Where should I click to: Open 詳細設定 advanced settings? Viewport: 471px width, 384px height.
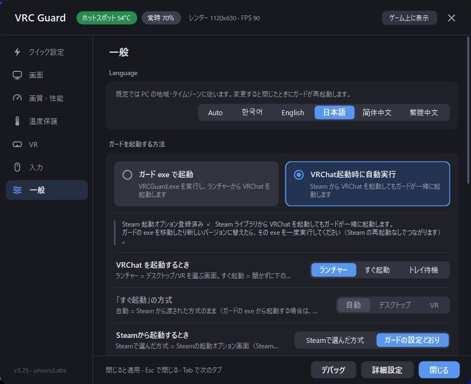tap(387, 370)
